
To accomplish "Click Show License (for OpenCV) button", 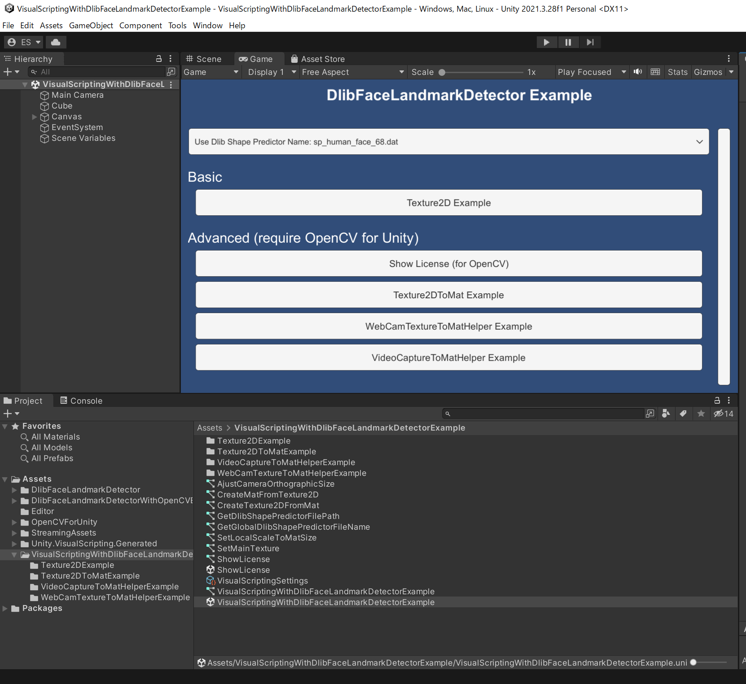I will coord(449,264).
